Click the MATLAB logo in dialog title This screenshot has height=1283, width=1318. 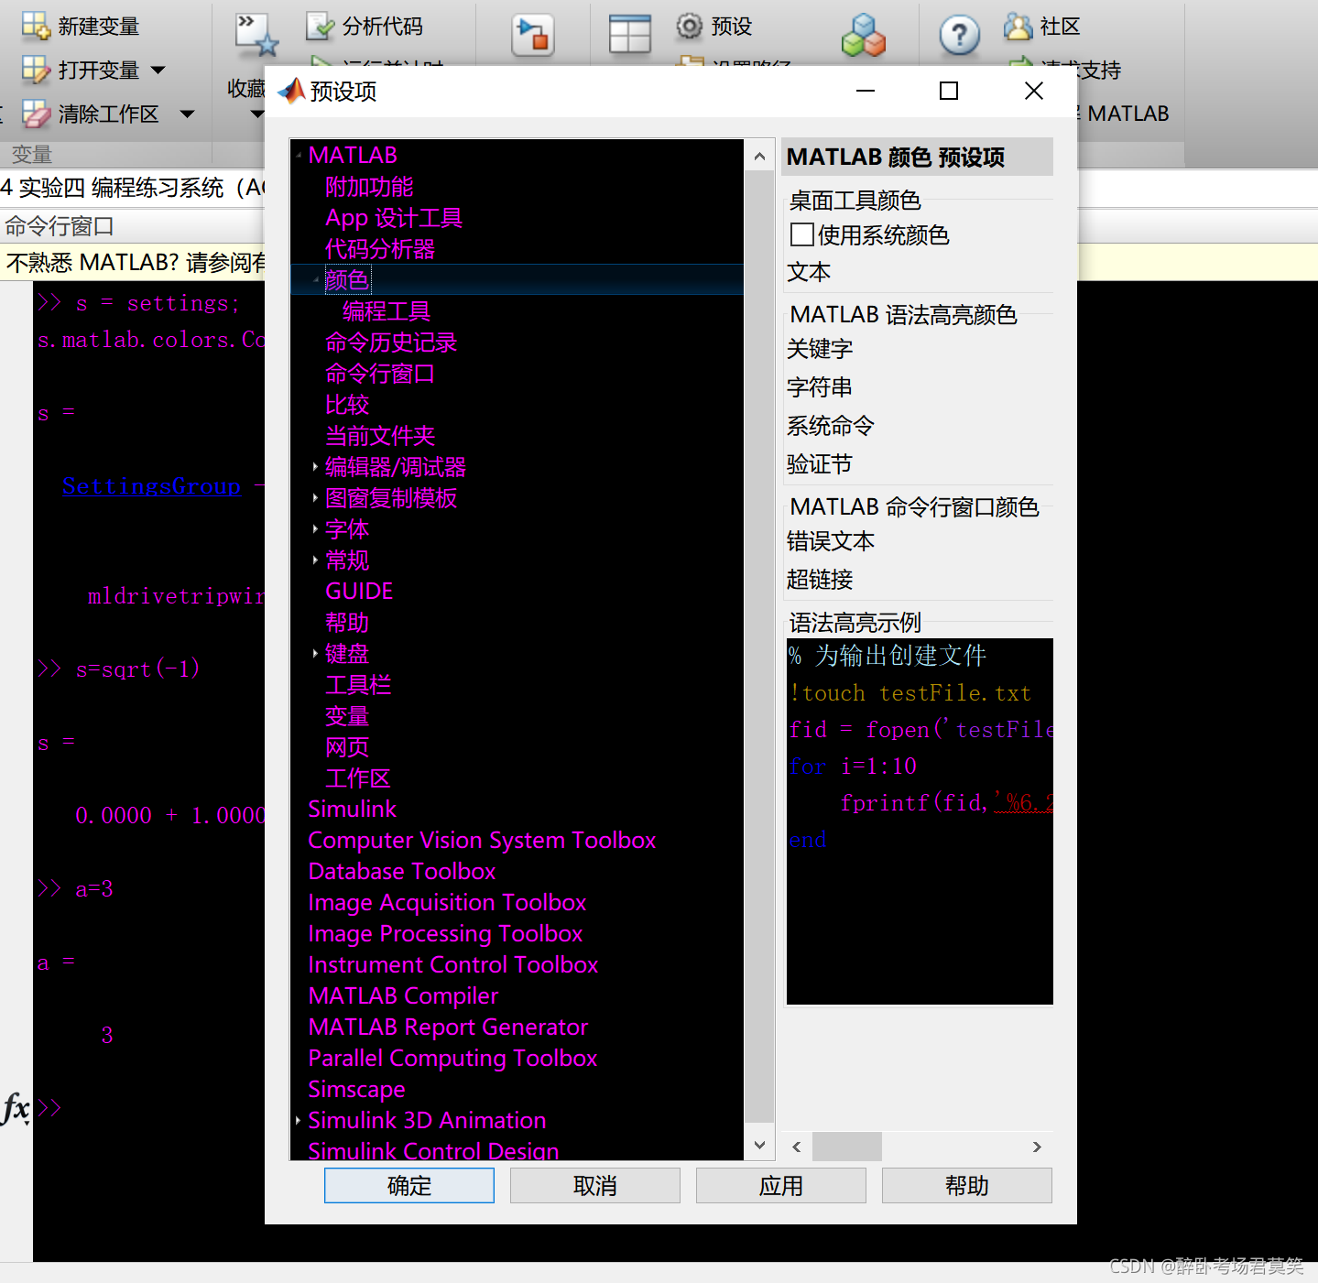(x=291, y=91)
